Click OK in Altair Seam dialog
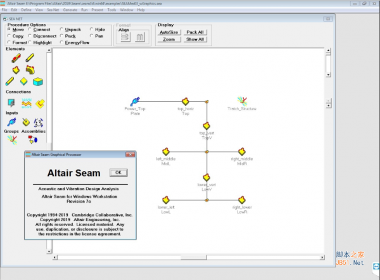 click(x=118, y=172)
